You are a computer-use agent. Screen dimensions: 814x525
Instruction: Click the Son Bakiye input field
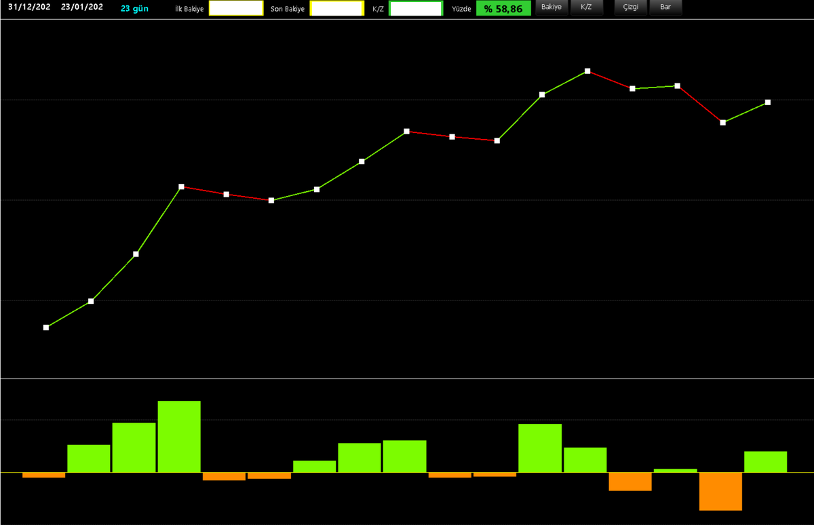pyautogui.click(x=336, y=8)
